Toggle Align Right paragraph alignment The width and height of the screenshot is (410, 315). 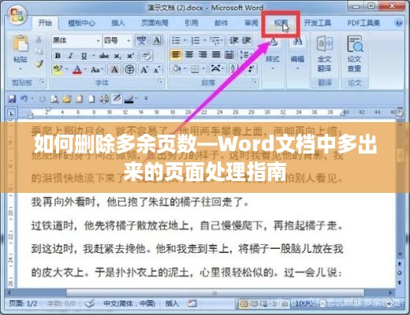point(203,54)
